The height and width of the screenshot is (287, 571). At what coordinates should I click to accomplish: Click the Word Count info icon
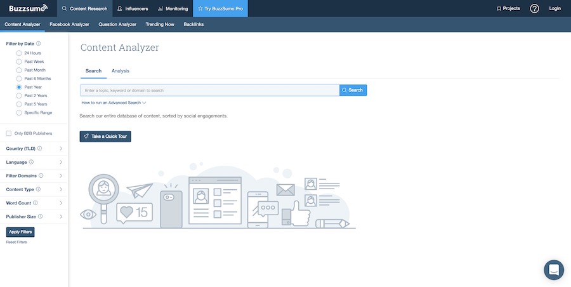36,203
